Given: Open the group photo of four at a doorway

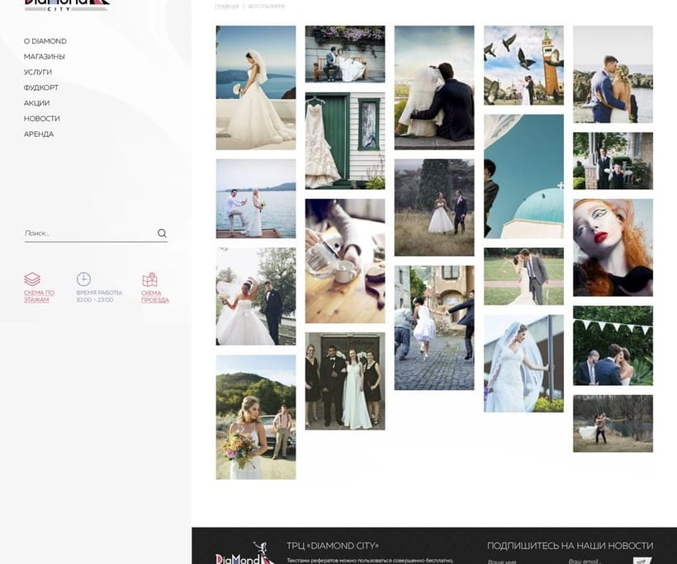Looking at the screenshot, I should [345, 381].
